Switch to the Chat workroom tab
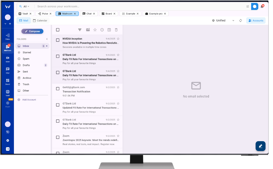Viewport: 273px width, 169px height. pos(89,14)
